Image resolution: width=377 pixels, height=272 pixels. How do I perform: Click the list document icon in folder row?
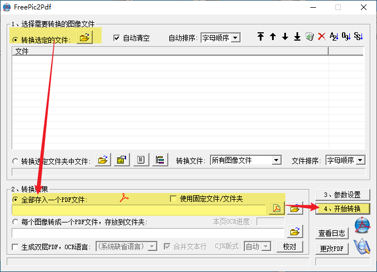coord(141,160)
